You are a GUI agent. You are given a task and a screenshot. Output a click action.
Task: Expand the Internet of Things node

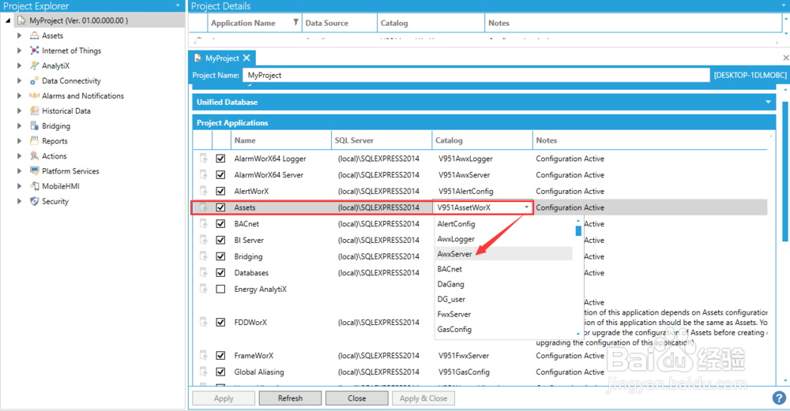19,50
